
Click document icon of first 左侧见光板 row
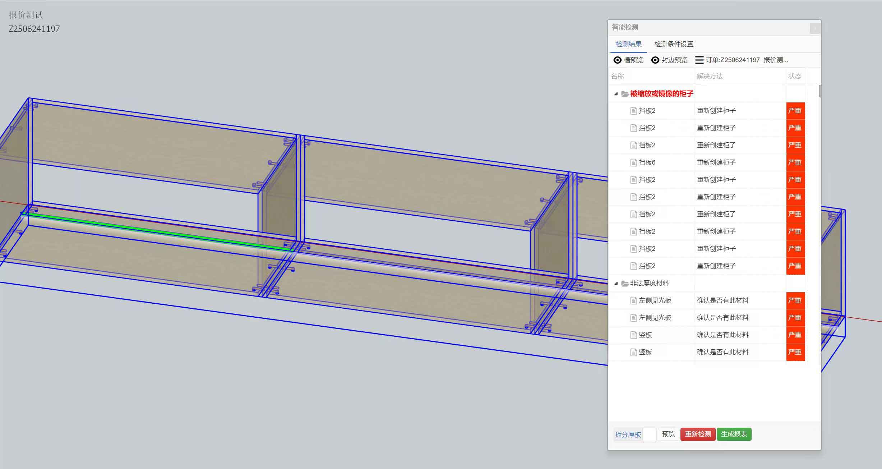pyautogui.click(x=634, y=300)
